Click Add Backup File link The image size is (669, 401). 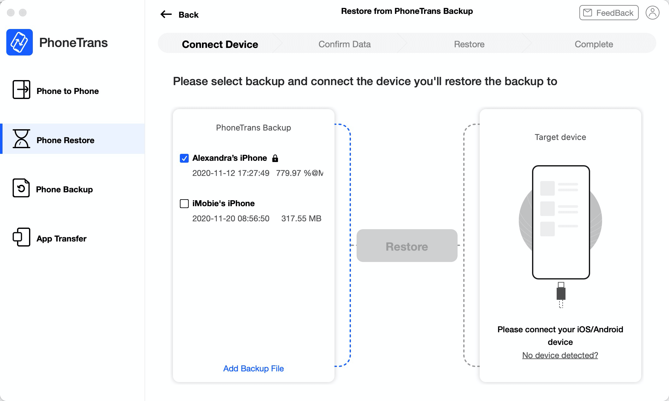point(253,368)
